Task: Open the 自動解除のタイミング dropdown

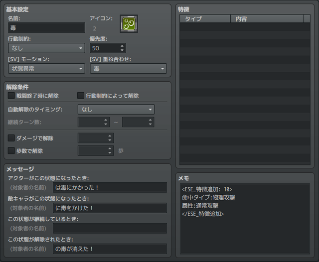Action: pyautogui.click(x=116, y=110)
